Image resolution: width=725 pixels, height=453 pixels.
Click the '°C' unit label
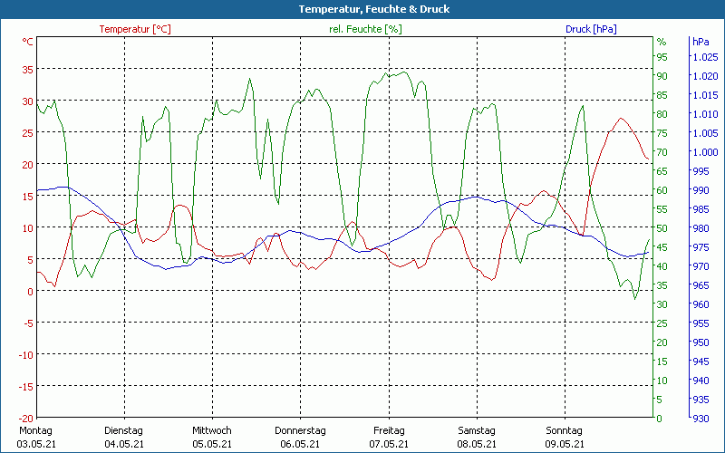(x=28, y=42)
